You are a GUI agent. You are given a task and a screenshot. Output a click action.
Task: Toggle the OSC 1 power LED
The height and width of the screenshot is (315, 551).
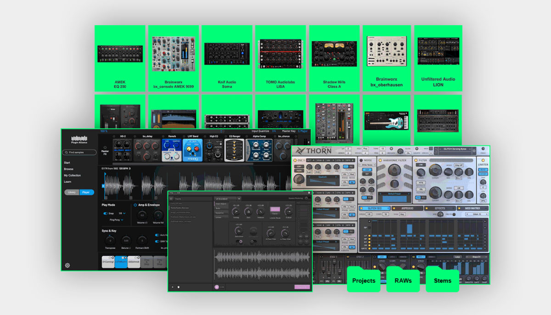click(x=295, y=160)
